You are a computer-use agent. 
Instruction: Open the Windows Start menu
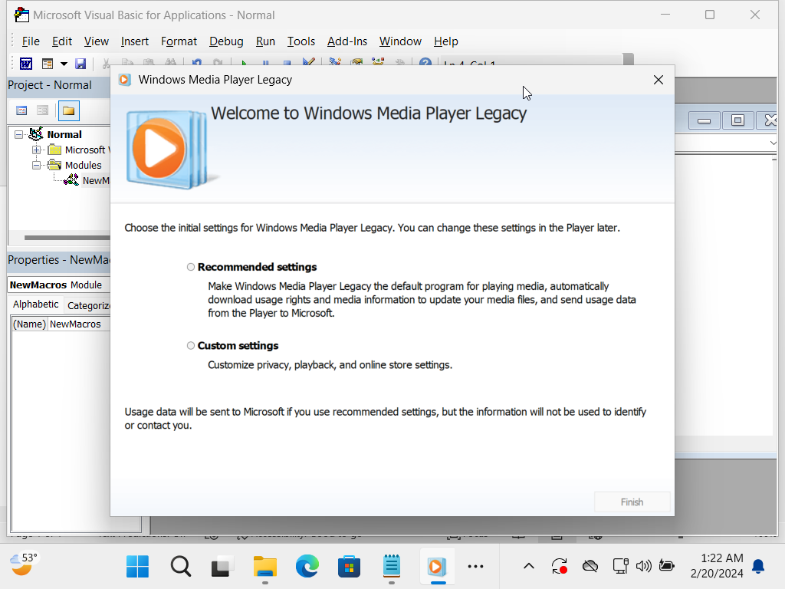coord(137,567)
